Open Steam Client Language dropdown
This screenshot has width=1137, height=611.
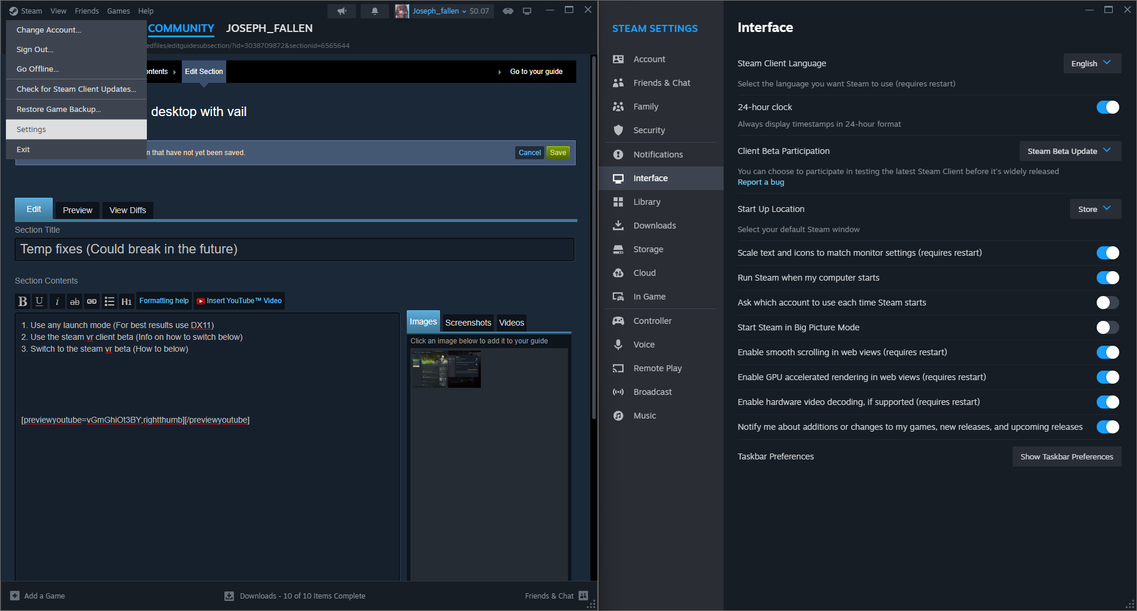[1092, 63]
